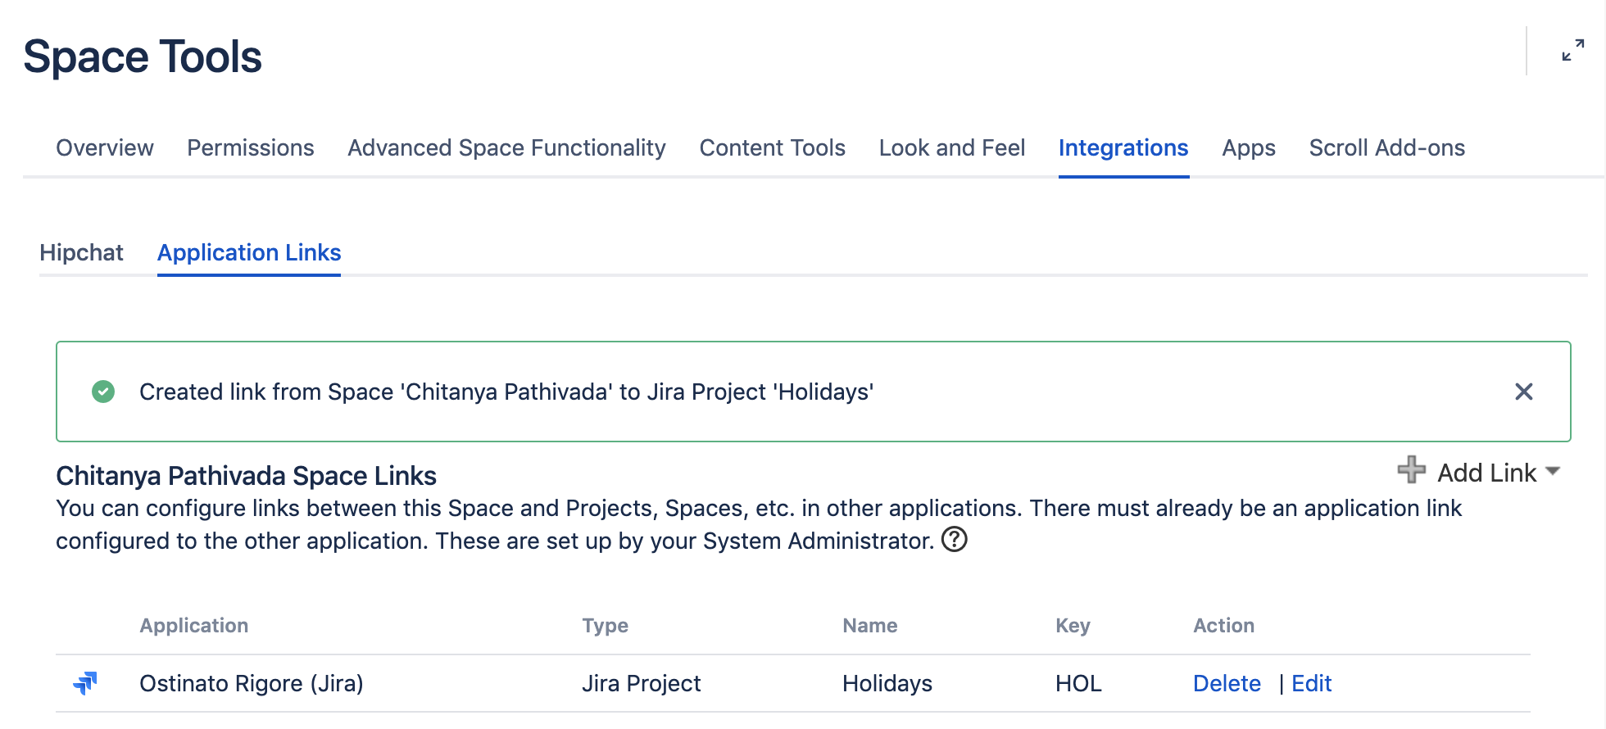
Task: Delete the Holidays Jira project link
Action: (x=1227, y=683)
